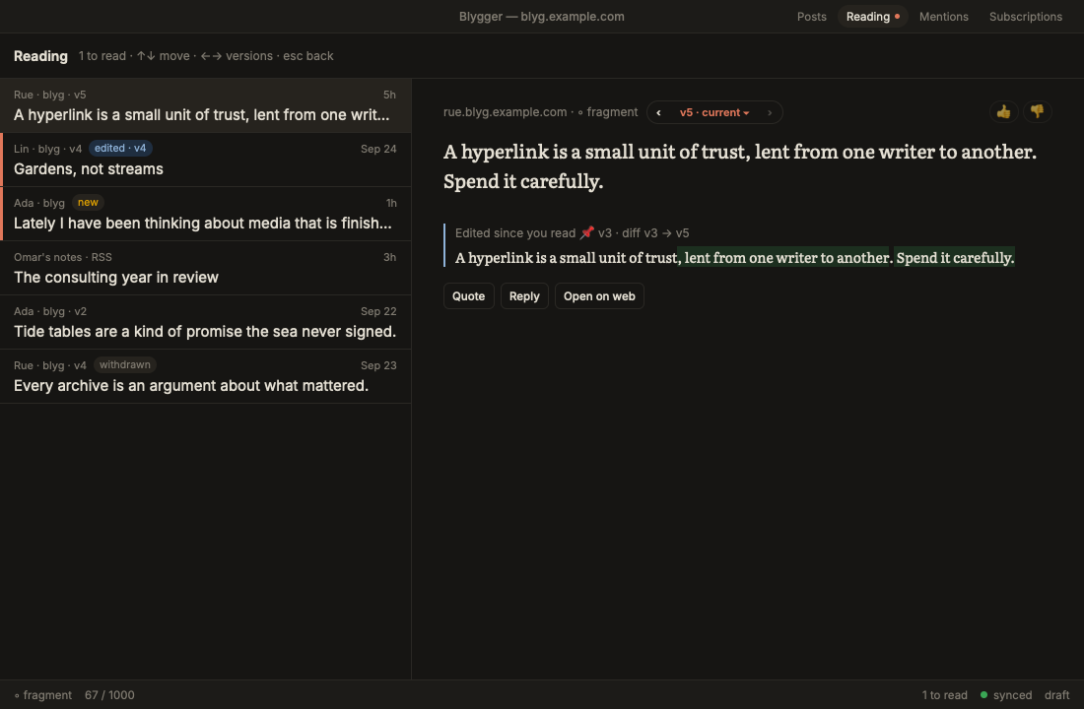Open the 'Tide tables are a kind of promise' post
The height and width of the screenshot is (709, 1084).
205,323
